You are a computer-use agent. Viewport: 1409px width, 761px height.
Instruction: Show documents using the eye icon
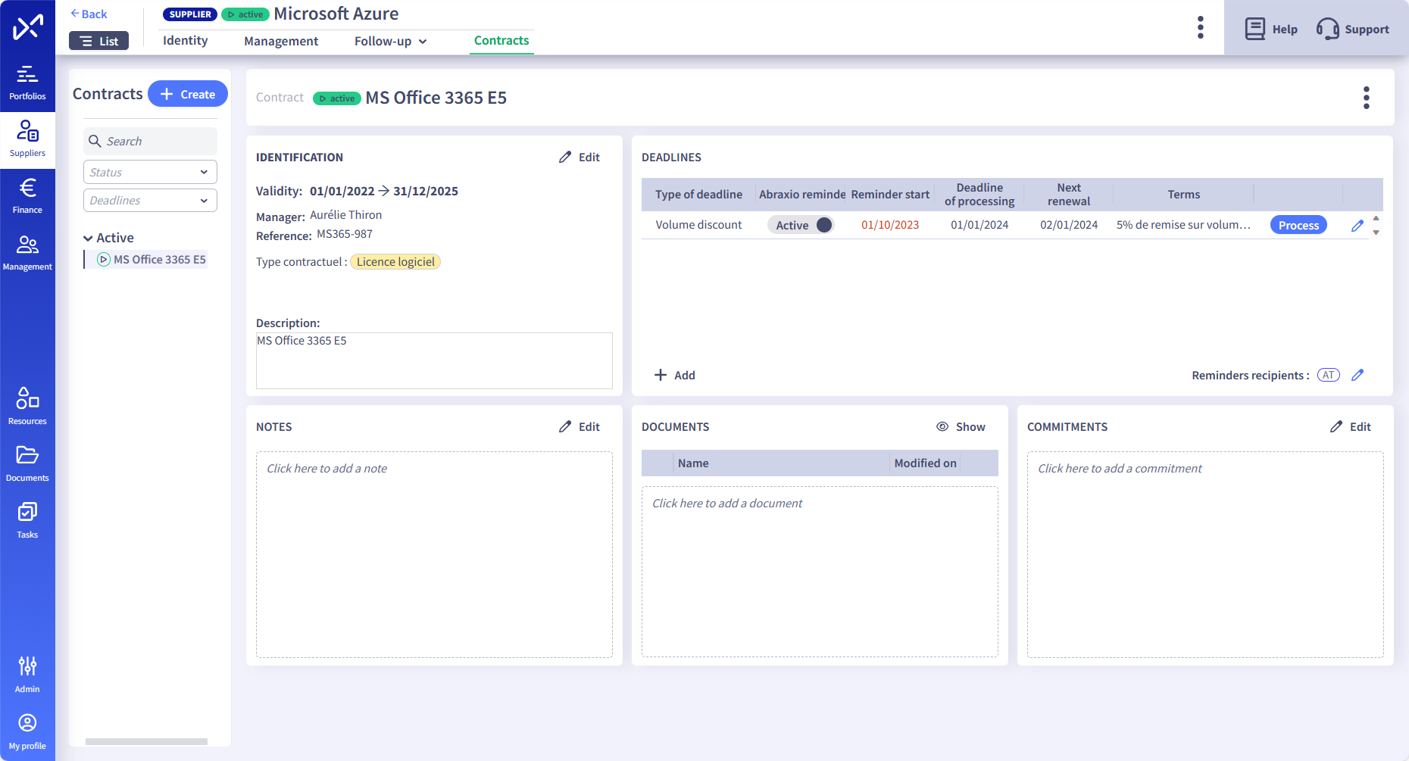tap(942, 426)
